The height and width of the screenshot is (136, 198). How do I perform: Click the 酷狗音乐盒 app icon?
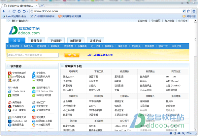(10, 125)
